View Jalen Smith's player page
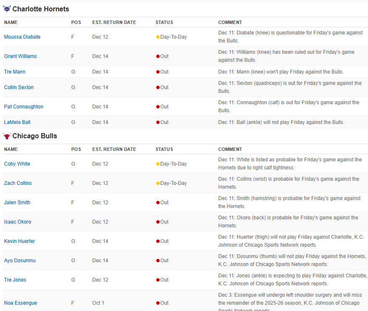368x311 pixels. click(17, 203)
